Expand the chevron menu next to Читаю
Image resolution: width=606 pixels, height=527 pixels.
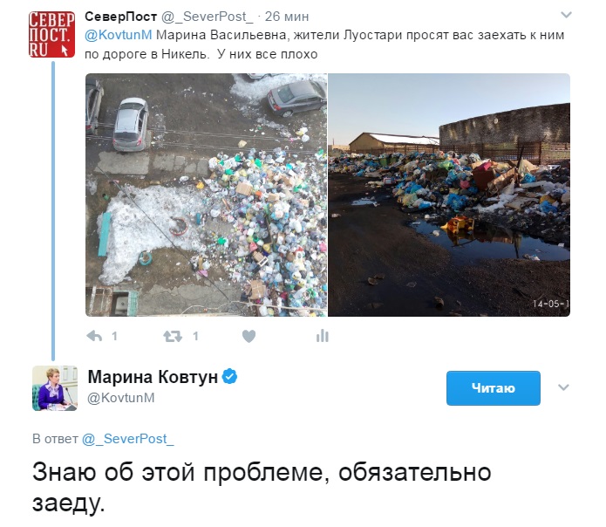coord(563,387)
